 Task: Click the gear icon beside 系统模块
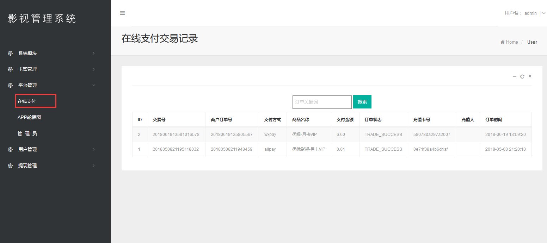pyautogui.click(x=10, y=54)
